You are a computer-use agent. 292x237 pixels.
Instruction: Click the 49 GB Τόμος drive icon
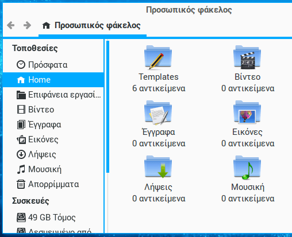click(21, 217)
